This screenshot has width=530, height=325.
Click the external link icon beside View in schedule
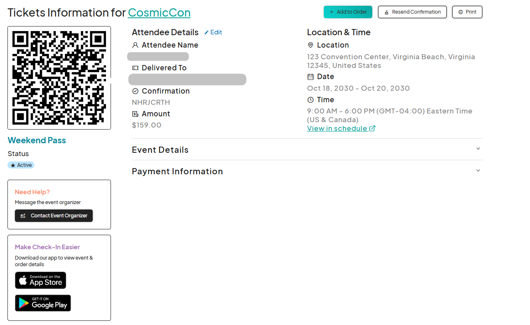pos(372,128)
